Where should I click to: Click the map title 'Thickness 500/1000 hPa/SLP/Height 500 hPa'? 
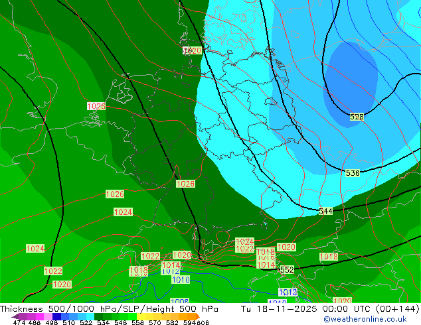(x=109, y=309)
